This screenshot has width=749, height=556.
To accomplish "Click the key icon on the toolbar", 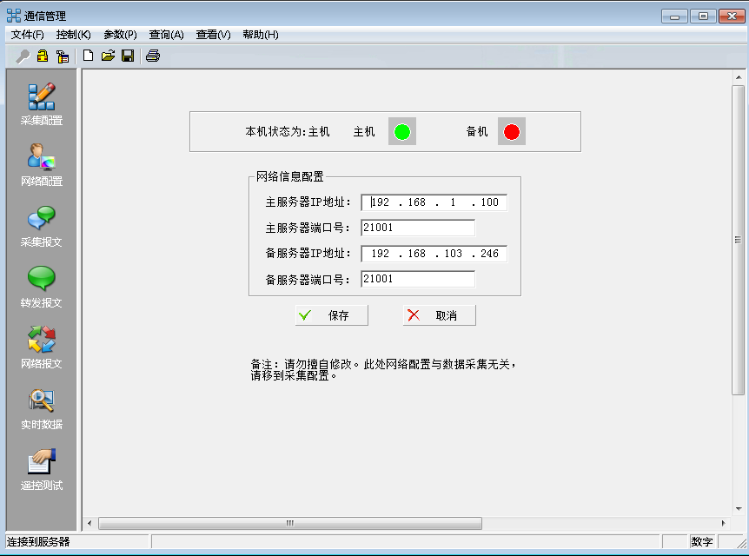I will click(x=23, y=56).
